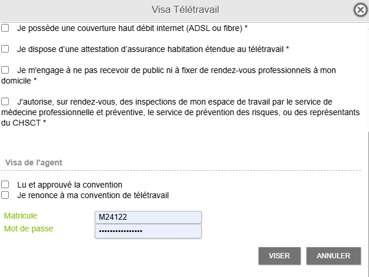Enable the no public at domicile commitment
Image resolution: width=369 pixels, height=277 pixels.
pyautogui.click(x=5, y=70)
